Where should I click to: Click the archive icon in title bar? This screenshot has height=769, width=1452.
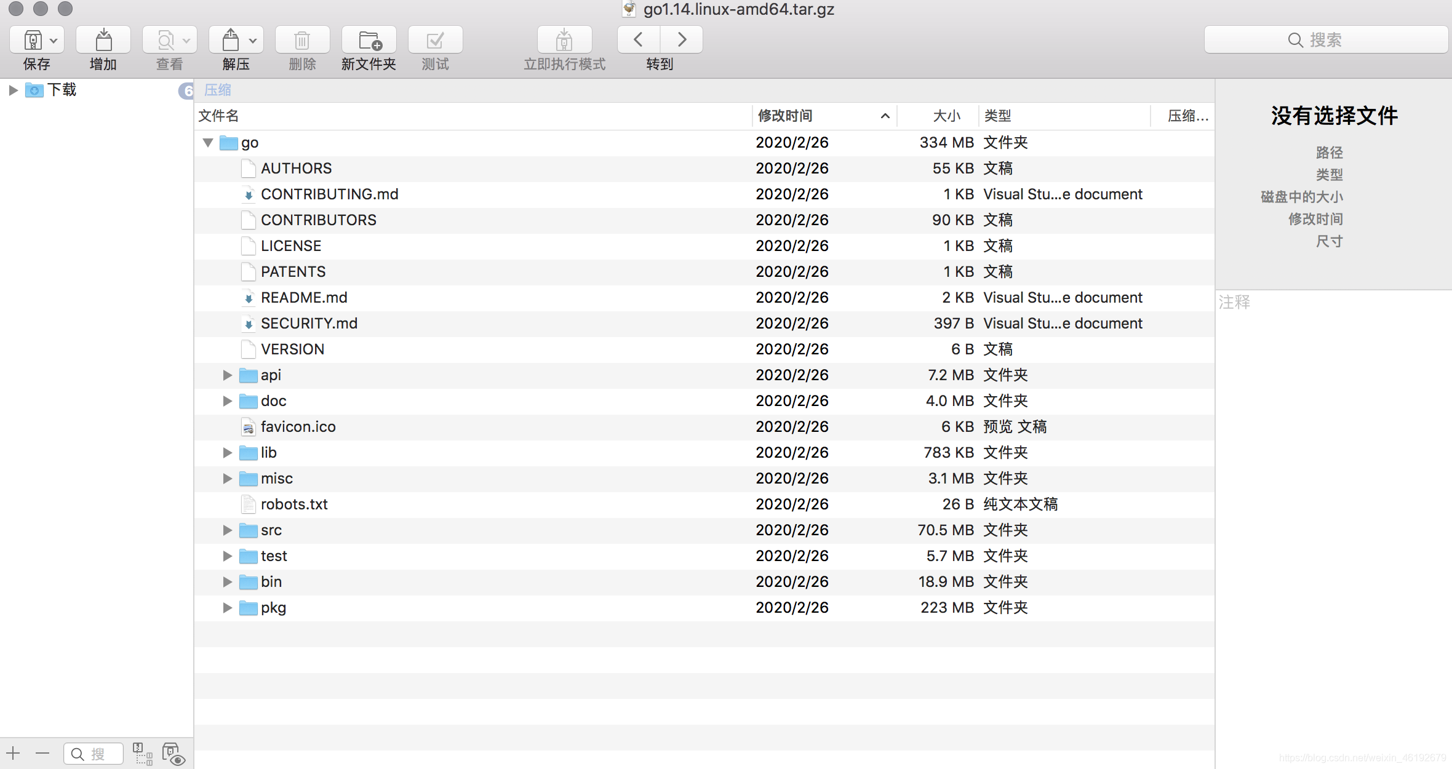point(629,9)
